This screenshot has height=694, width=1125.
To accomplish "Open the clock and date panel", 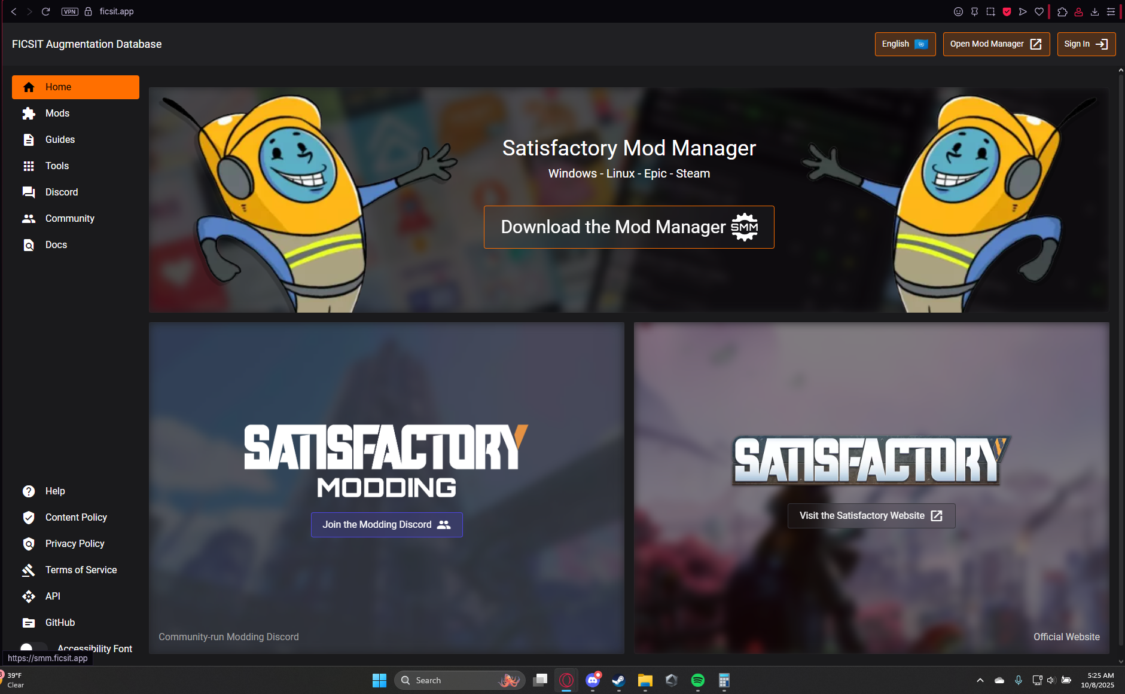I will coord(1098,680).
